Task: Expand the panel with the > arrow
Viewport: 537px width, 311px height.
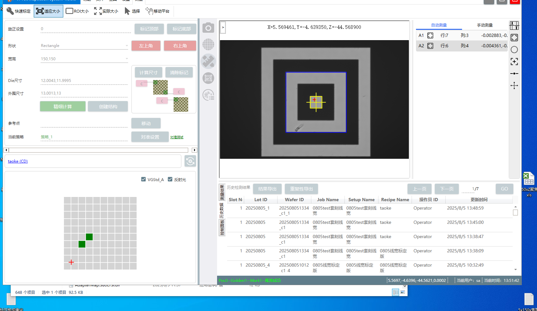Action: pos(223,28)
